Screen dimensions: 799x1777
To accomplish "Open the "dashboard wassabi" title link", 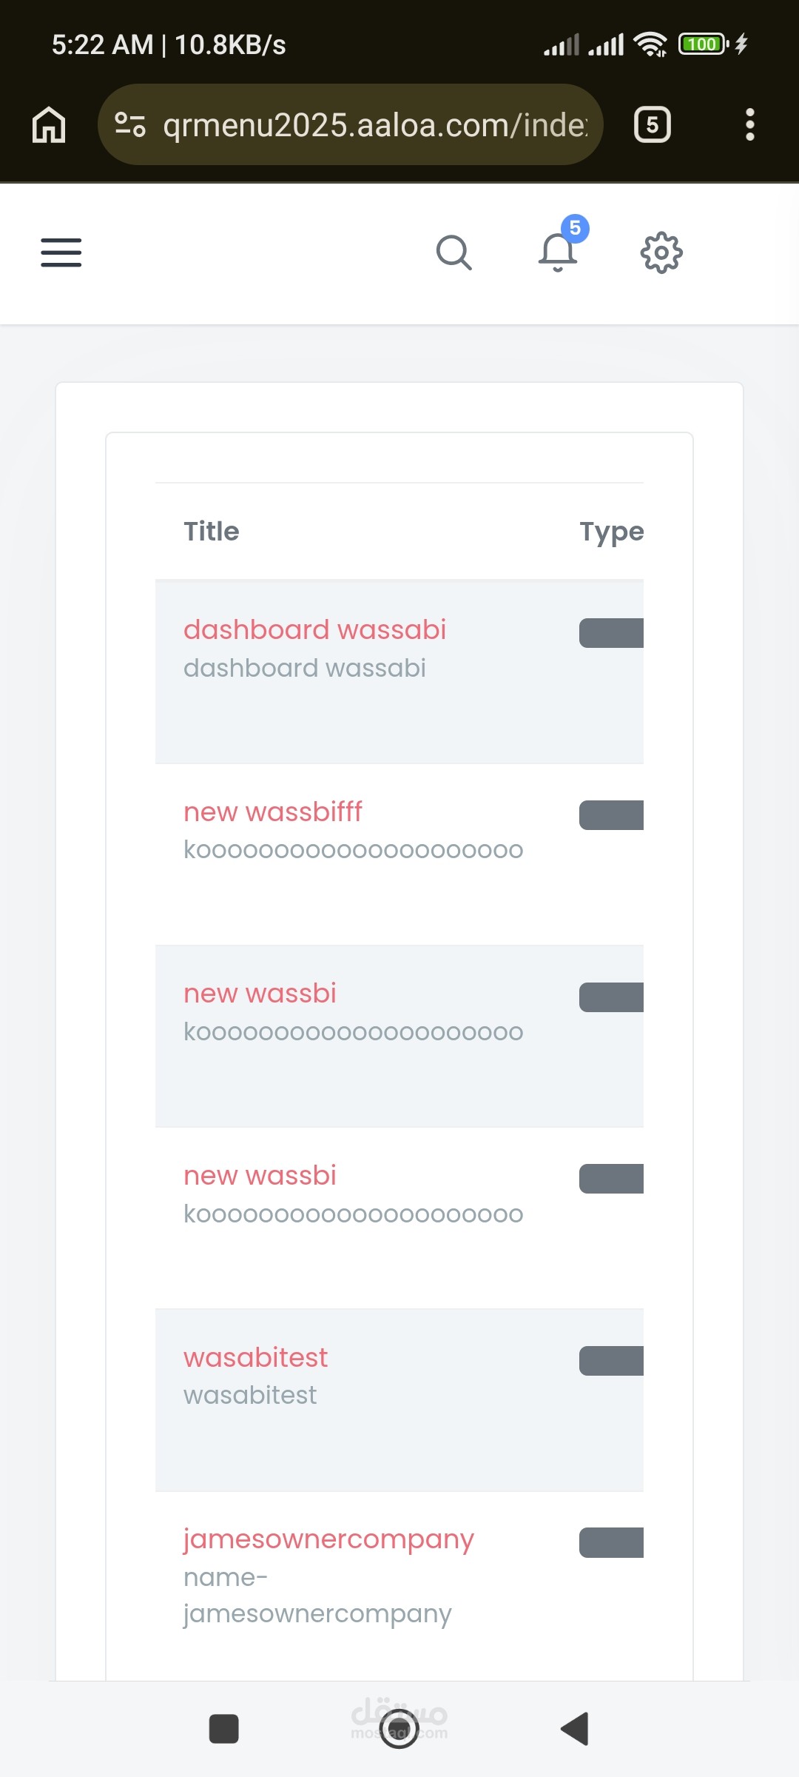I will coord(314,629).
